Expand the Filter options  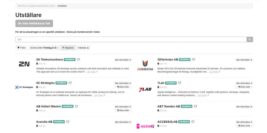(21, 48)
